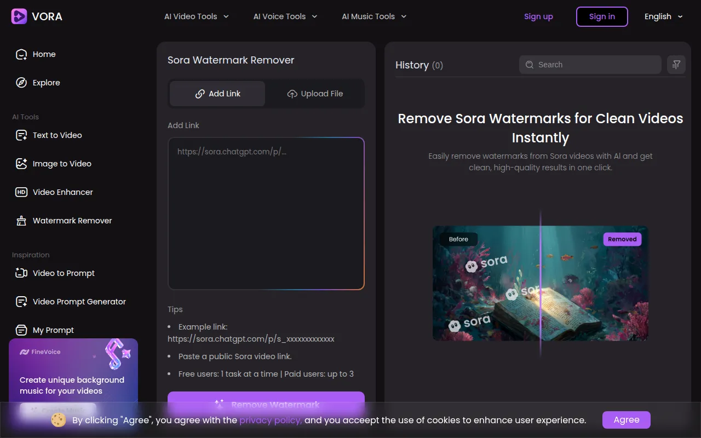Image resolution: width=701 pixels, height=438 pixels.
Task: Click the Sign in button
Action: [x=602, y=16]
